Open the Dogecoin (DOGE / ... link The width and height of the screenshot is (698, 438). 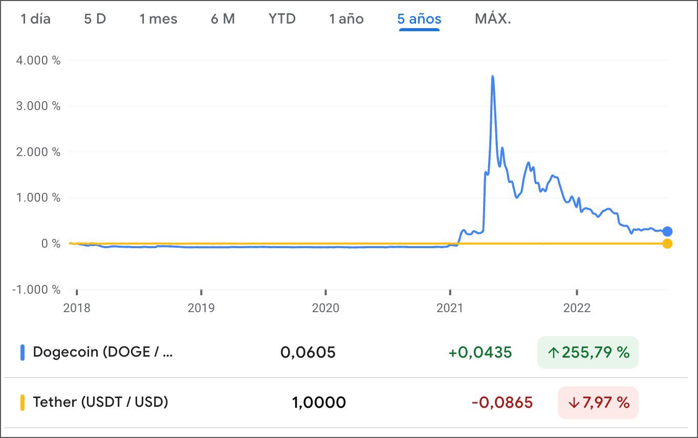[103, 352]
